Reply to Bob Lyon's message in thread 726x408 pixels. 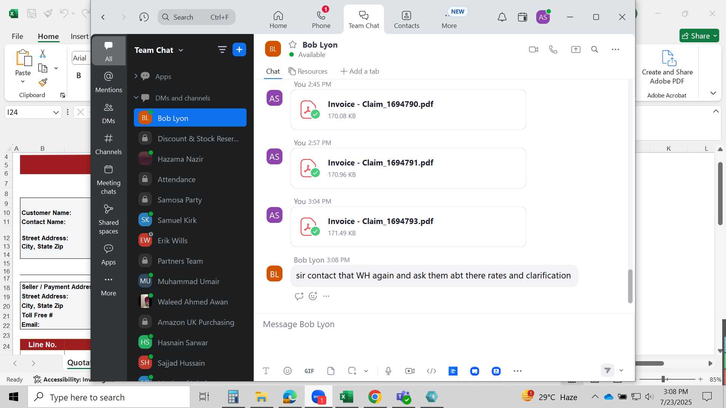tap(299, 296)
